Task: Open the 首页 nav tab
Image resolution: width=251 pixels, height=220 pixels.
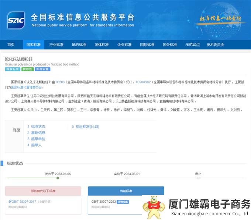Action: (11, 45)
